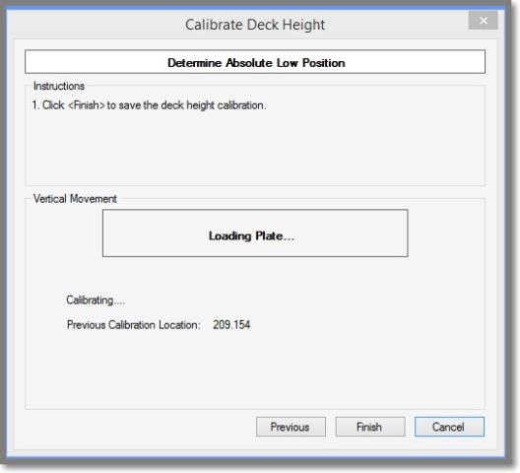Click the Vertical Movement group label
520x473 pixels.
(x=75, y=199)
